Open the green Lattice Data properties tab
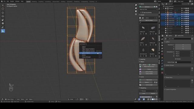 tap(162, 69)
